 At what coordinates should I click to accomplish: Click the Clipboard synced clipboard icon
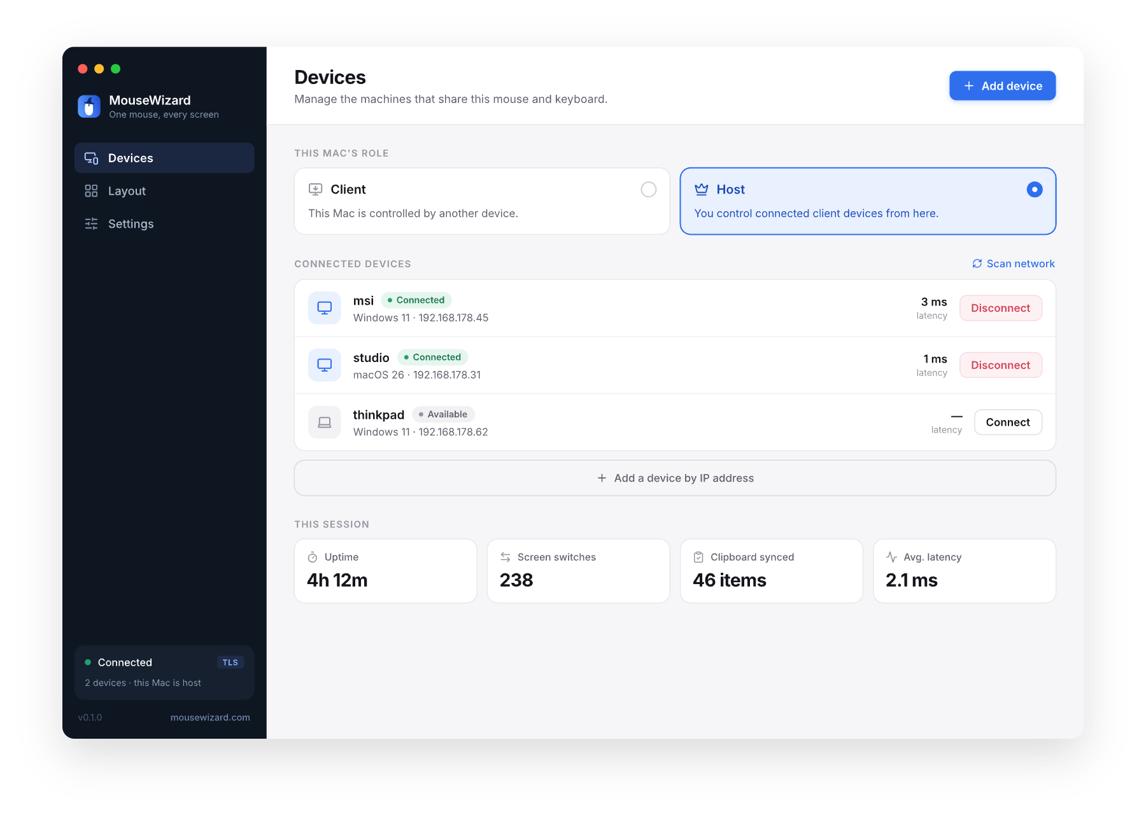click(698, 557)
